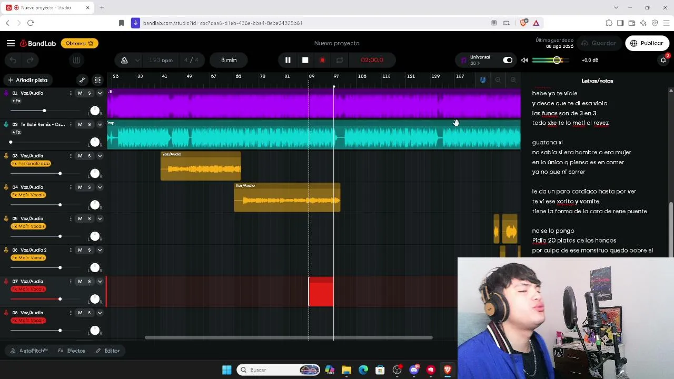Click the horizontal timeline scrollbar
The width and height of the screenshot is (674, 379).
pyautogui.click(x=289, y=337)
